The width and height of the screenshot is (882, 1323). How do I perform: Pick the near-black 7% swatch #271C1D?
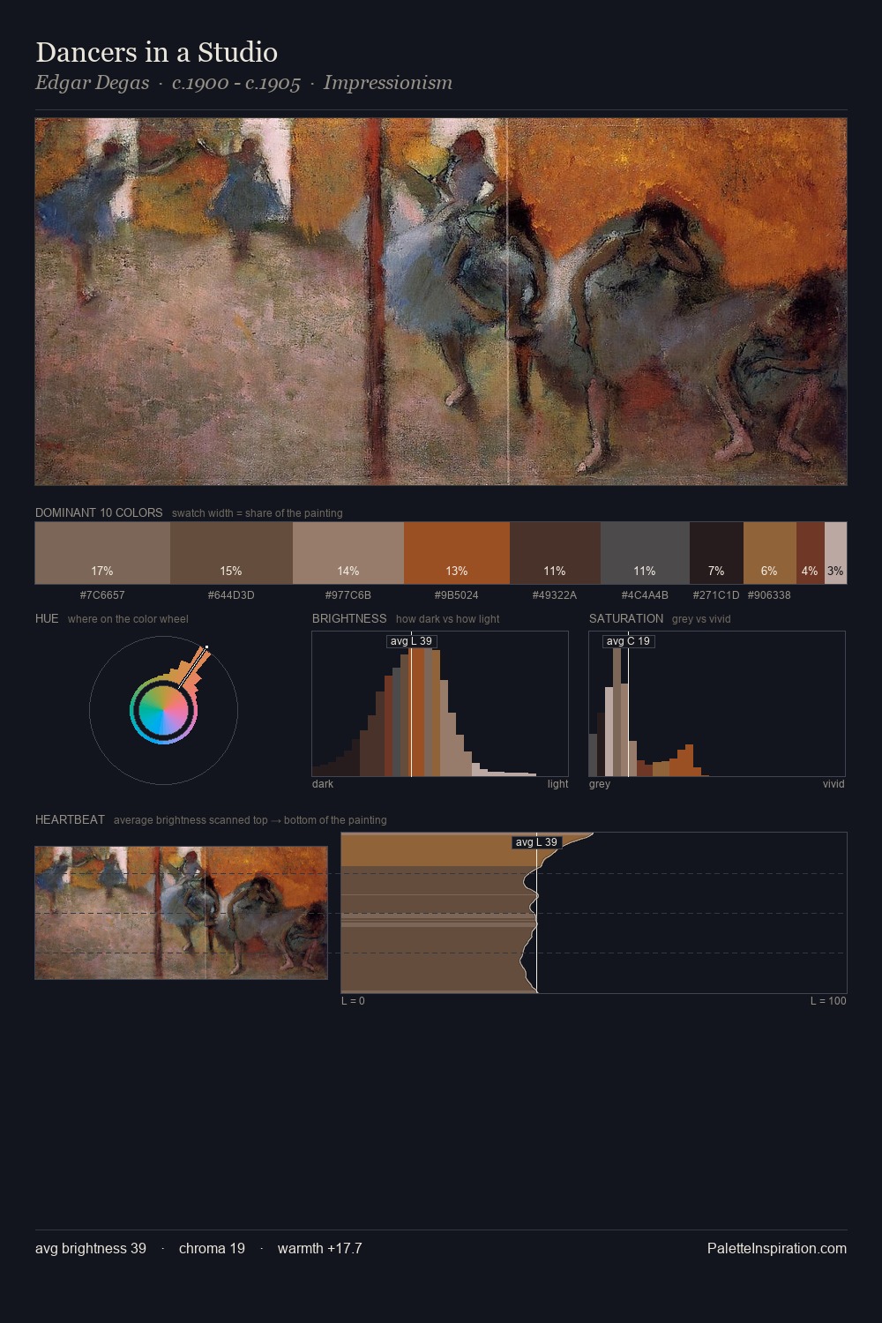tap(716, 553)
